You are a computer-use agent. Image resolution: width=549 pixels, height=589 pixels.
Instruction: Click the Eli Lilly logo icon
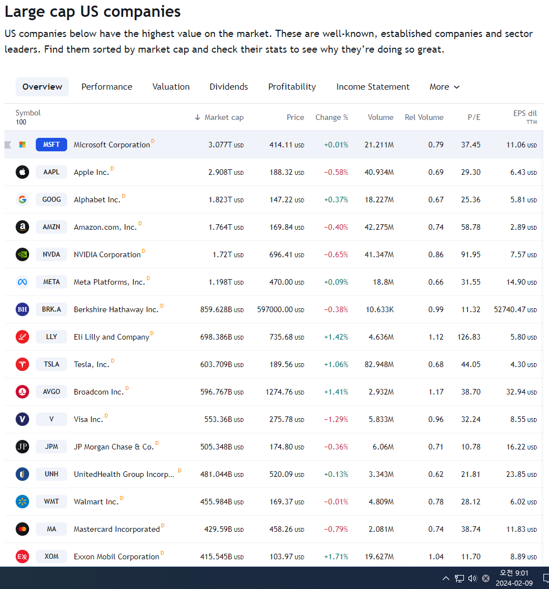(x=22, y=337)
